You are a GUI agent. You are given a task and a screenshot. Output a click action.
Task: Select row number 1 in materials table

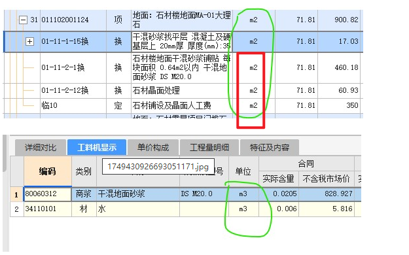[17, 194]
